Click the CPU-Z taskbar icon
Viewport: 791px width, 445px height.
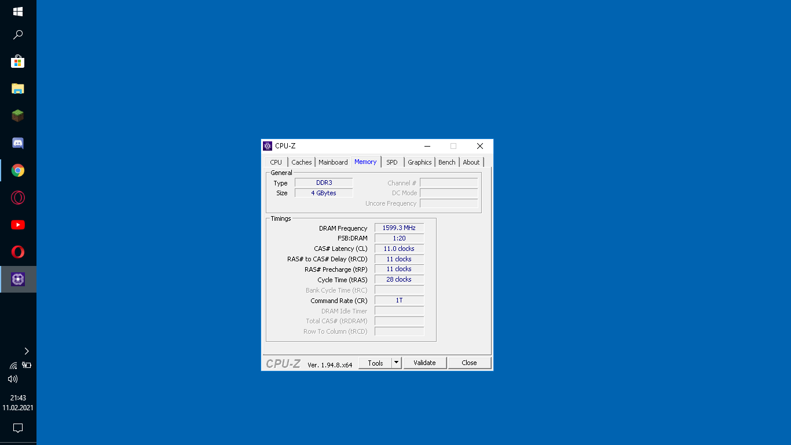tap(18, 279)
